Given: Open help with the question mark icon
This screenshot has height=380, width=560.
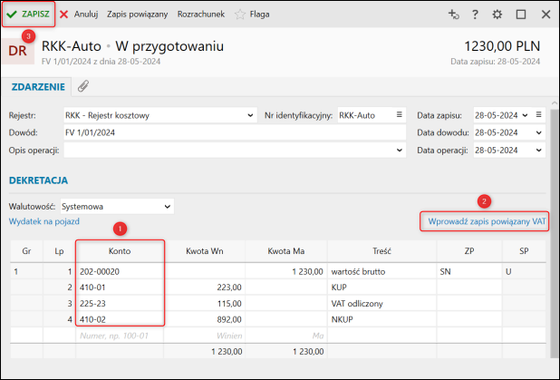Looking at the screenshot, I should [x=476, y=15].
